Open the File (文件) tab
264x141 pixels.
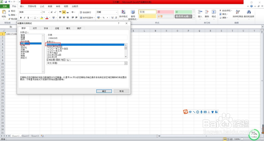(5, 6)
